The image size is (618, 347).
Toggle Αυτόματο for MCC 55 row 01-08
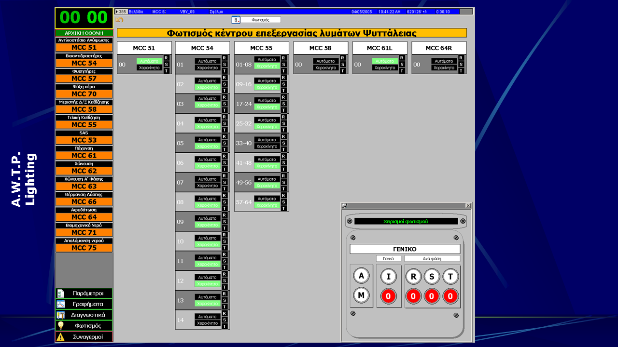pos(267,60)
